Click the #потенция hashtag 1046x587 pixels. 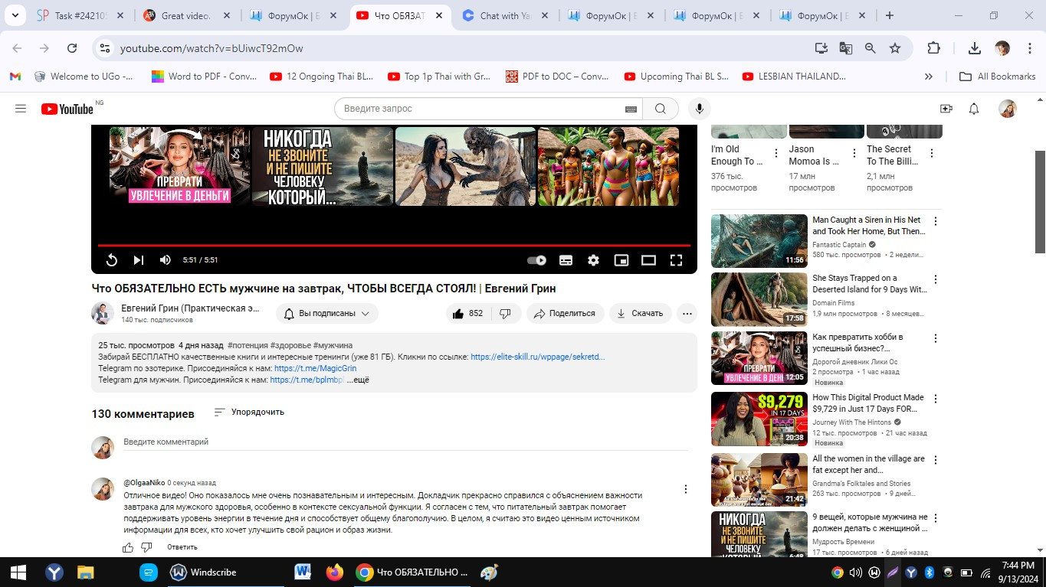click(x=247, y=346)
